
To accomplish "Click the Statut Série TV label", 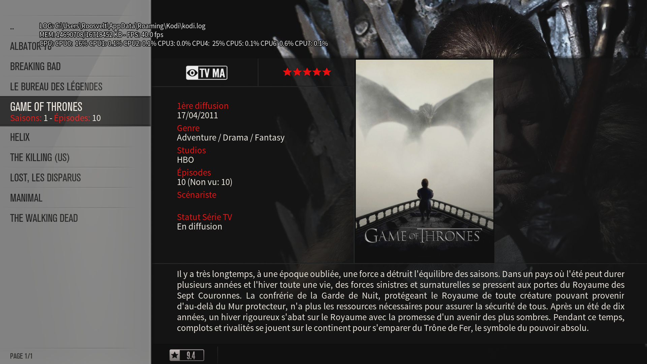I will click(205, 217).
